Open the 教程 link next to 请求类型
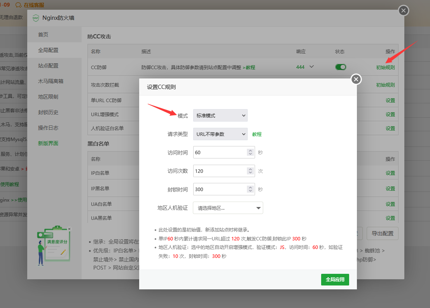This screenshot has height=308, width=430. [257, 134]
